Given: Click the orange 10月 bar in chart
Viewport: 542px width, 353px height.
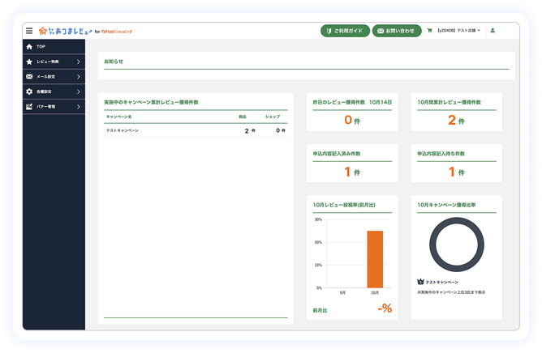Looking at the screenshot, I should point(374,258).
